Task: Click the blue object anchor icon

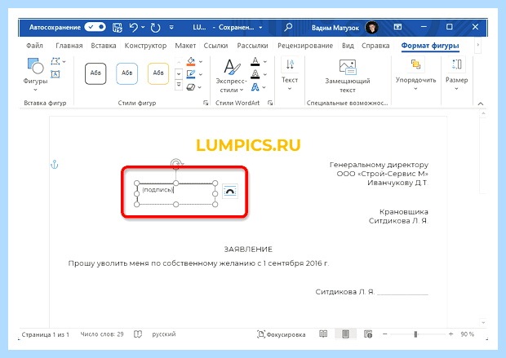Action: coord(55,165)
